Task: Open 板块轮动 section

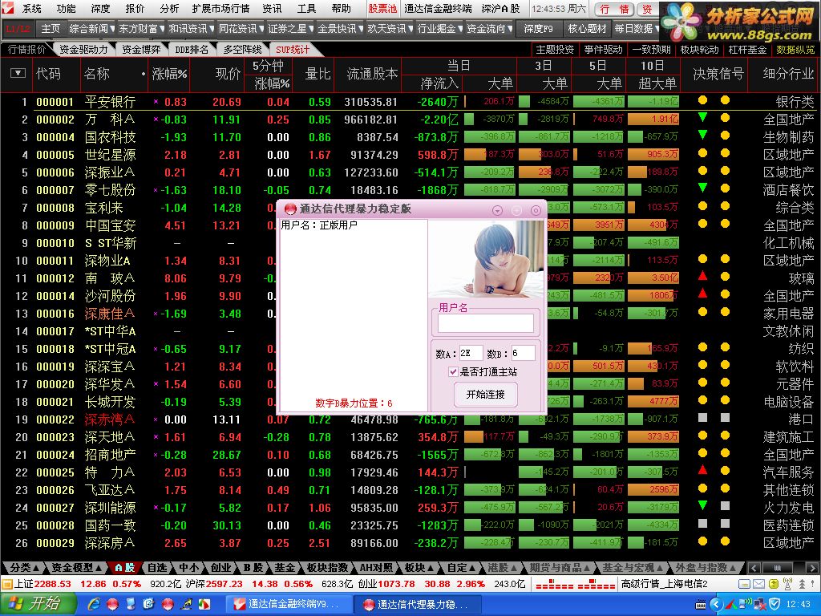Action: point(699,49)
